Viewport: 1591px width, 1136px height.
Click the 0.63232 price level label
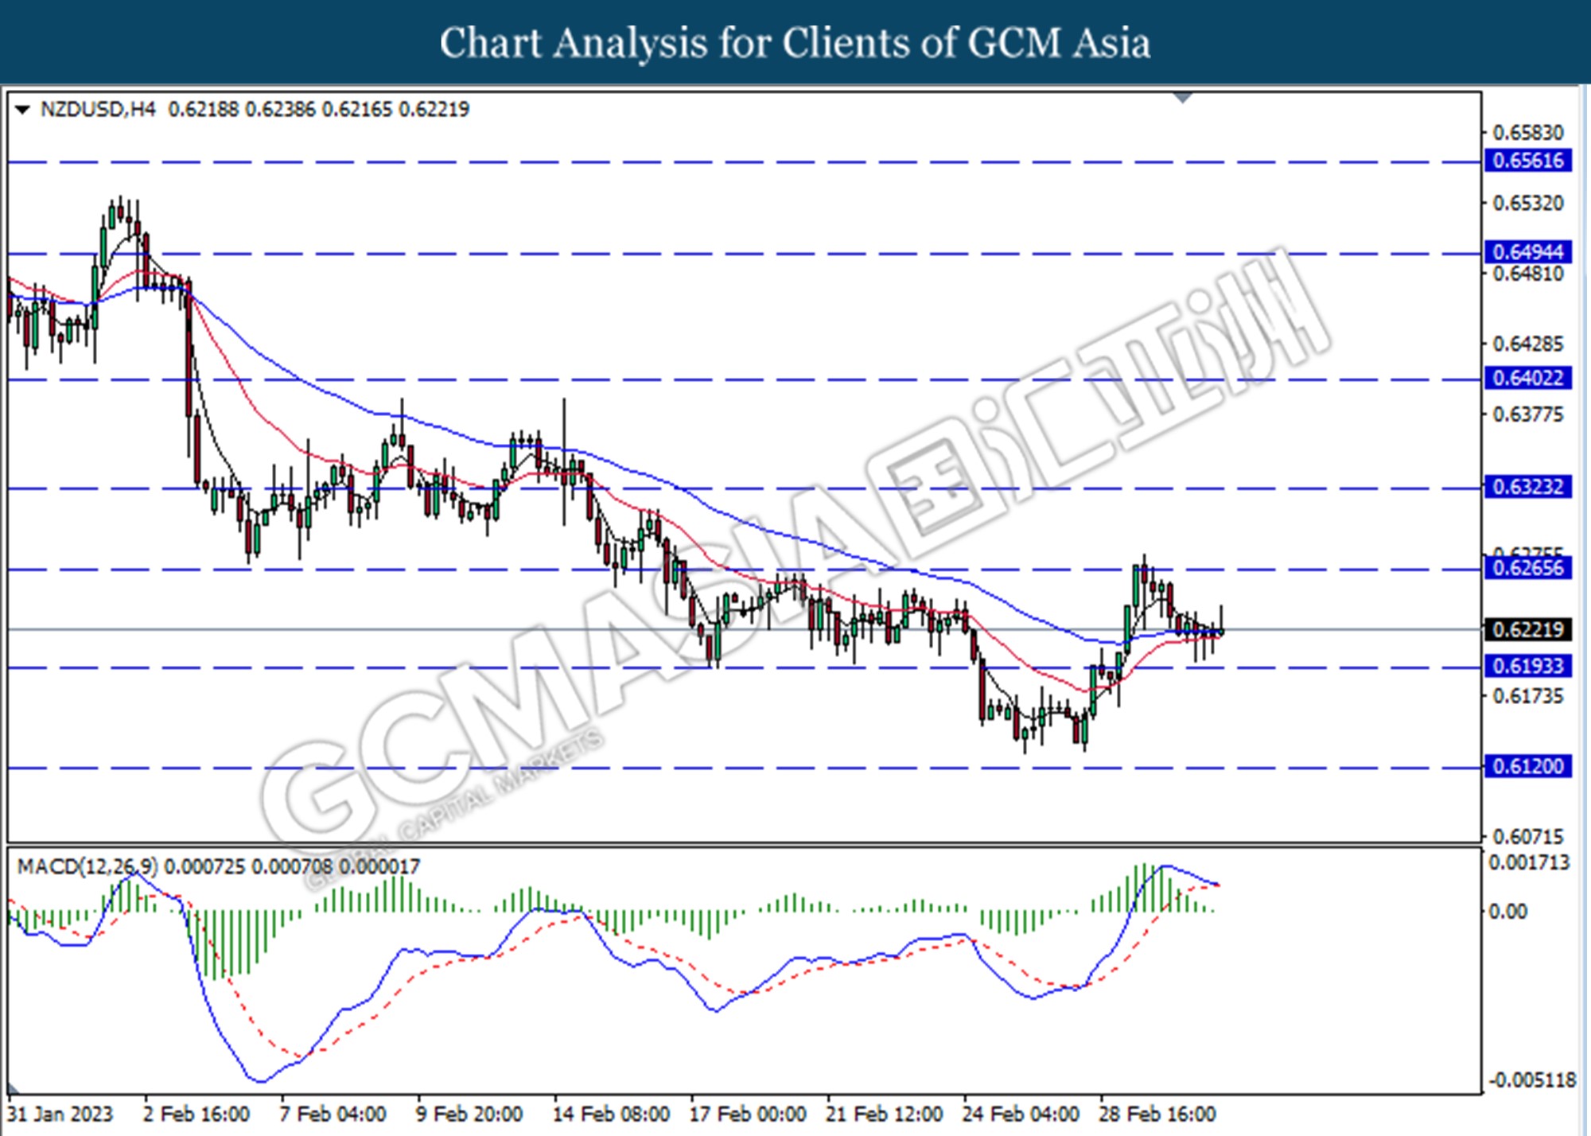(x=1528, y=487)
